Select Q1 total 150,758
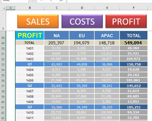 (134, 64)
